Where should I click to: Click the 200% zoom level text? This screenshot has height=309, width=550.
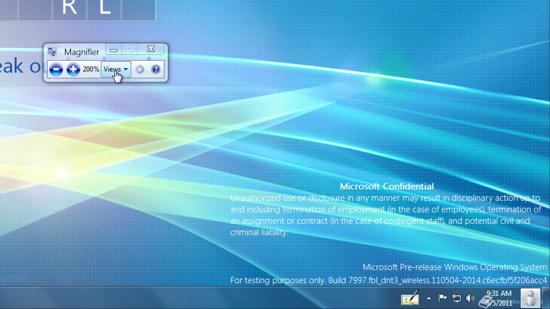[91, 69]
